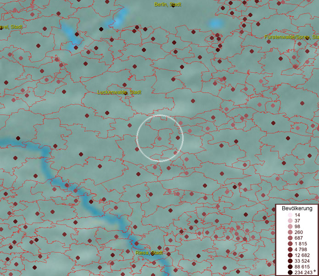Pick the legend color swatch for 260

290,232
